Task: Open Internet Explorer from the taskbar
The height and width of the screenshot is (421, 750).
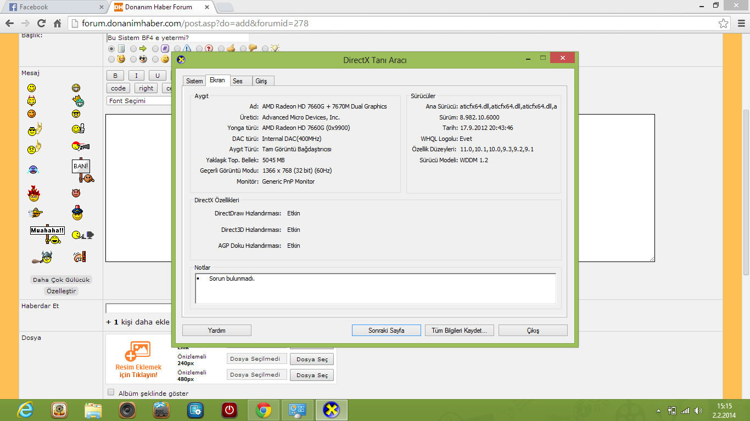Action: coord(25,409)
